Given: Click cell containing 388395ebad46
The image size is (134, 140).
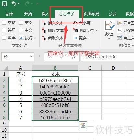Looking at the screenshot, I should click(x=55, y=111).
